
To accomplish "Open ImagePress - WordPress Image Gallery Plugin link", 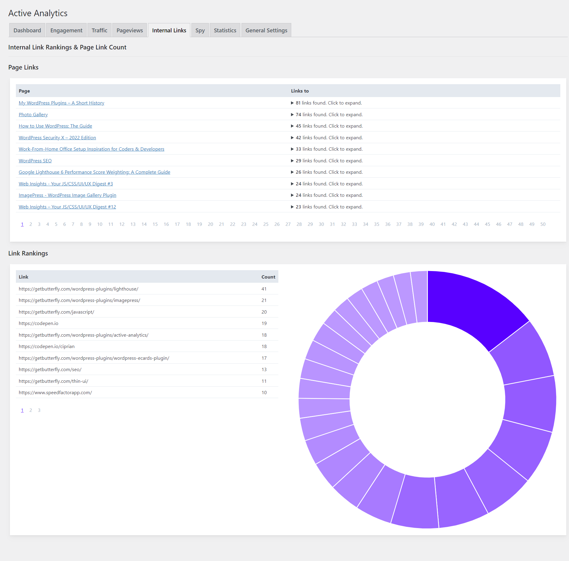I will point(67,195).
